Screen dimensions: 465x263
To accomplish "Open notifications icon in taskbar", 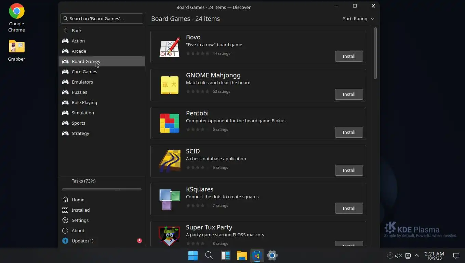I will coord(456,255).
